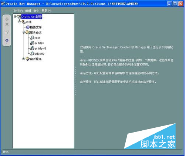Click the dotted splitter handle between panes
Screen dimensions: 186x157
click(76, 81)
